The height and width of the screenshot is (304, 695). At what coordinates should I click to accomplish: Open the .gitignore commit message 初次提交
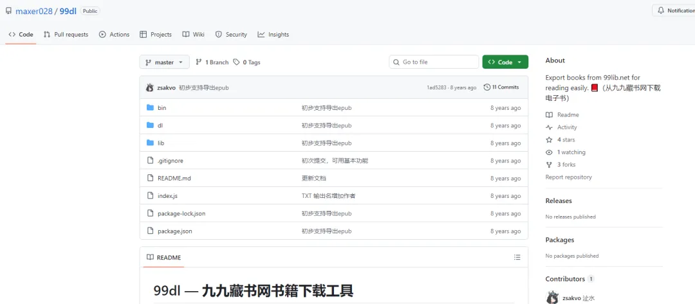click(335, 161)
